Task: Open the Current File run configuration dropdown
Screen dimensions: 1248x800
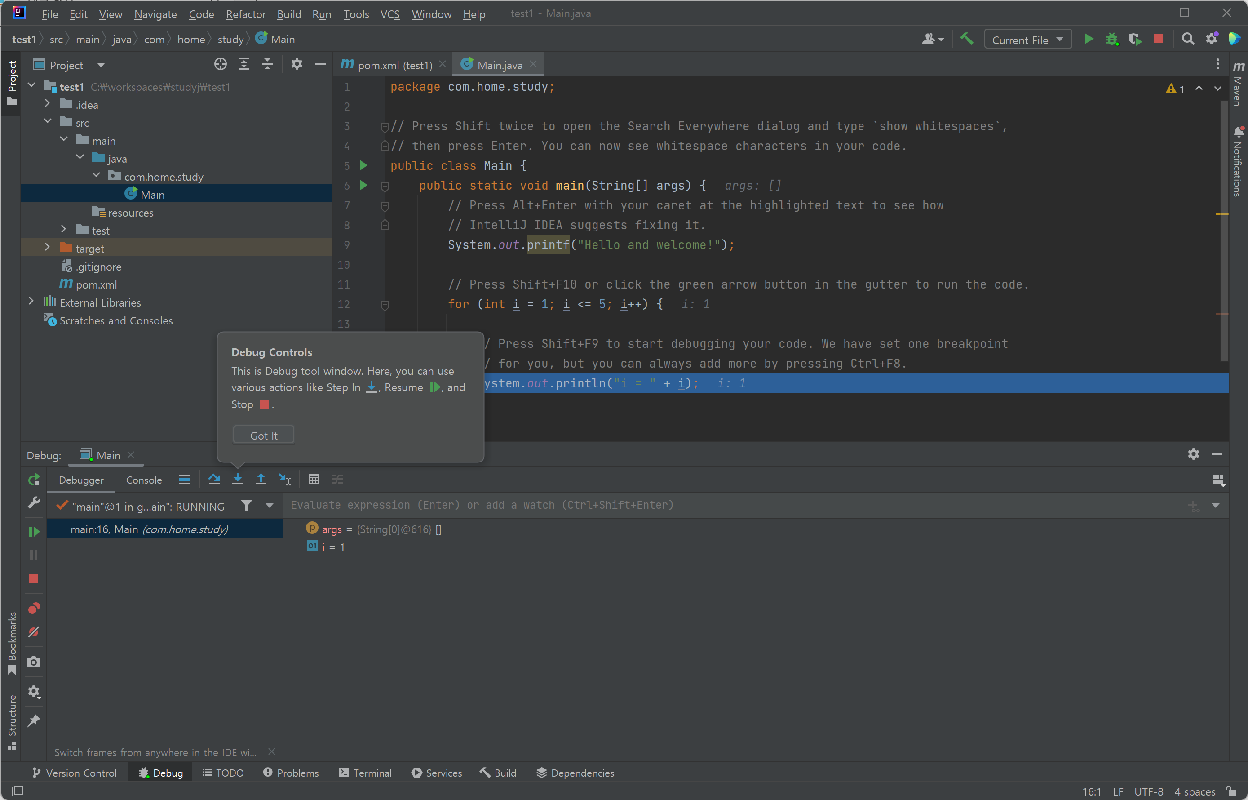Action: pos(1027,40)
